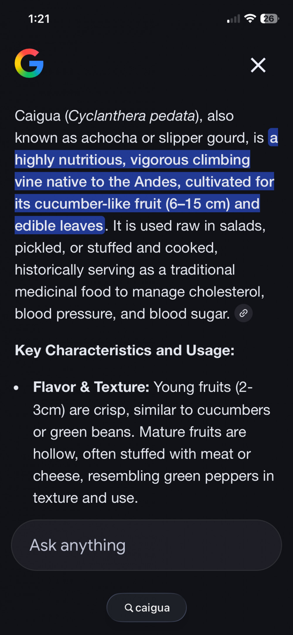Focus the "Ask anything" input field
This screenshot has width=293, height=635.
[146, 545]
